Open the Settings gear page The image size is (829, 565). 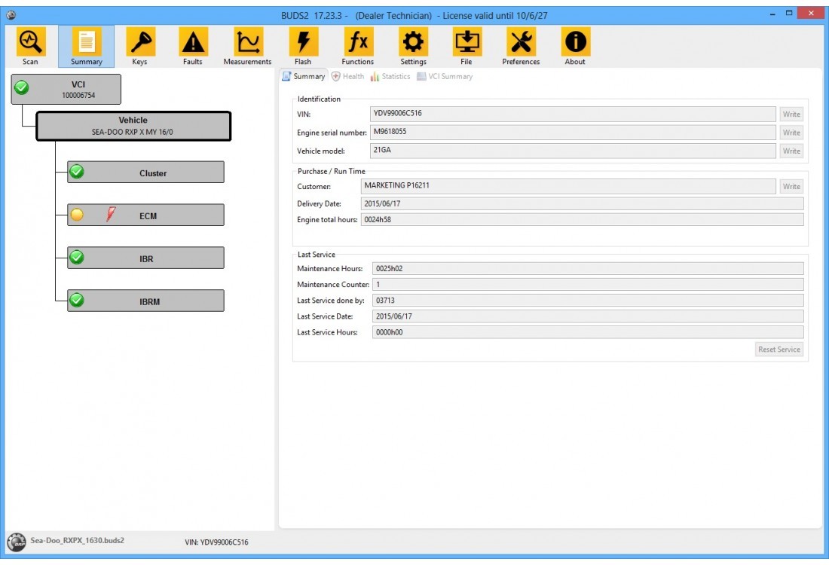coord(413,46)
